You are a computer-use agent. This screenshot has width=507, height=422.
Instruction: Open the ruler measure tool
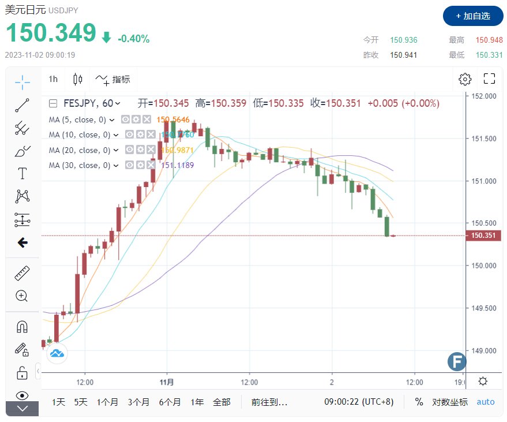coord(22,273)
